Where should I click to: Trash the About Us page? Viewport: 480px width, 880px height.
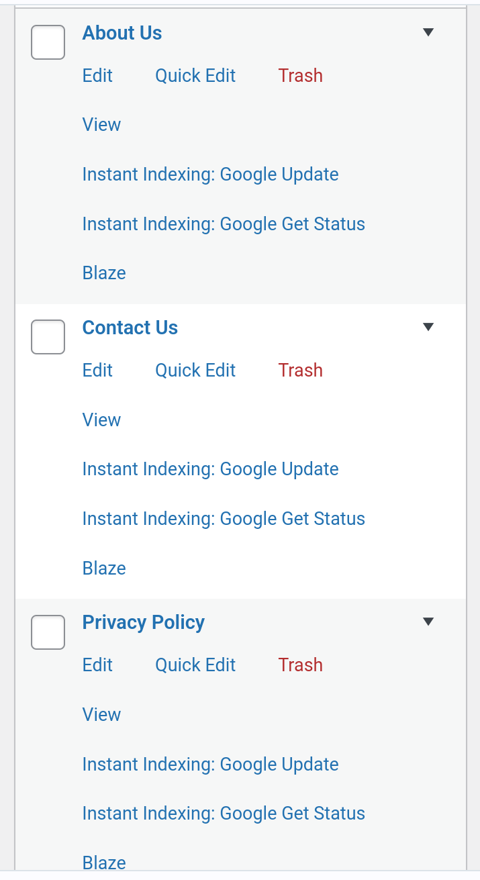pyautogui.click(x=300, y=76)
